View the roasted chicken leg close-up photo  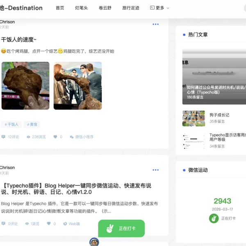click(x=25, y=86)
